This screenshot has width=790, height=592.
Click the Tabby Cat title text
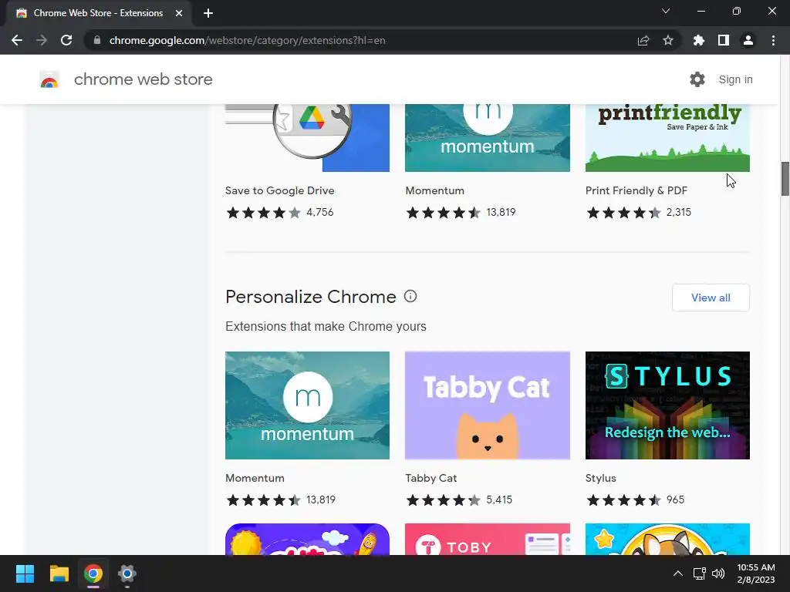(x=430, y=478)
